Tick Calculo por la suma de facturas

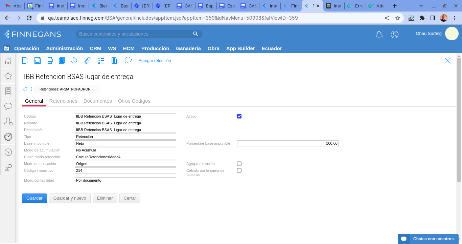click(x=239, y=170)
